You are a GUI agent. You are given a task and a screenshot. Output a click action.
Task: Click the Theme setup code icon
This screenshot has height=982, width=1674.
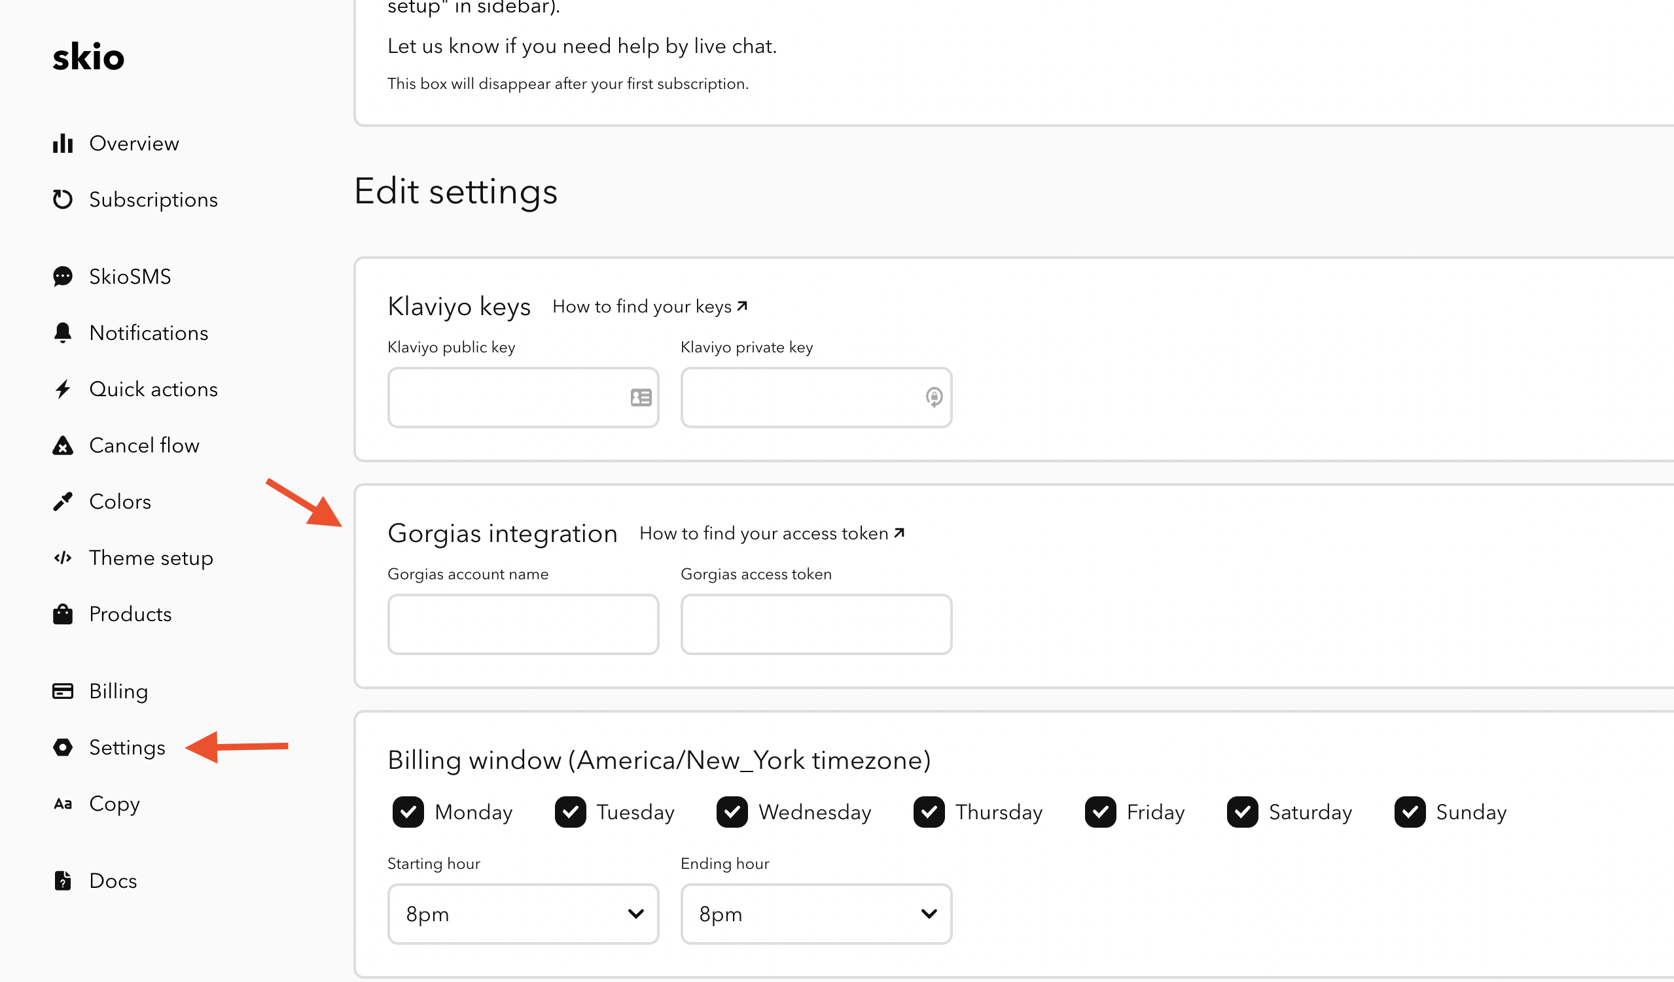63,558
